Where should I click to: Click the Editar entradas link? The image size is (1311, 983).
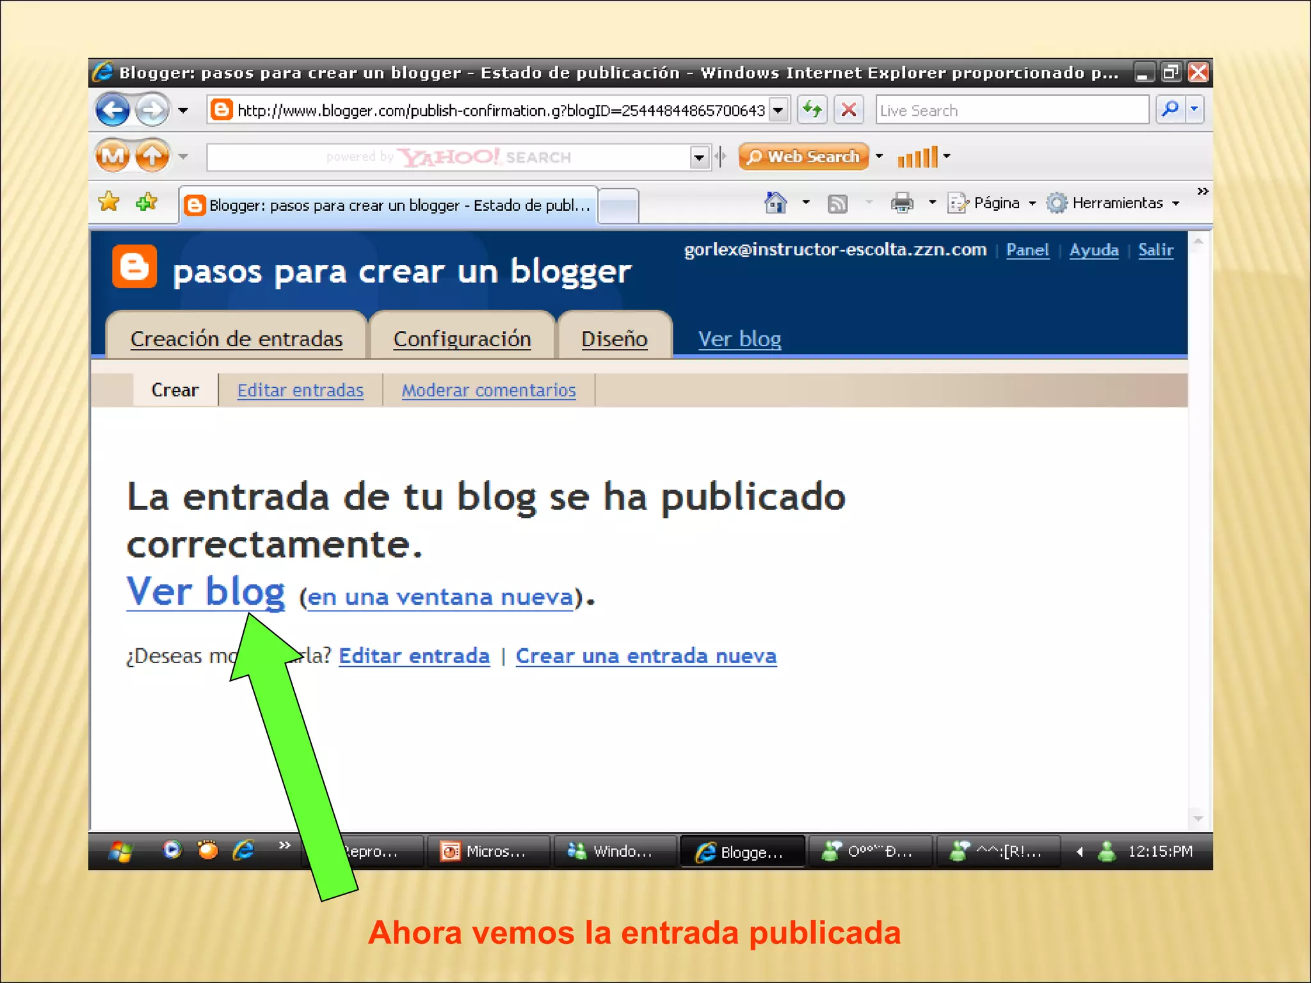coord(300,390)
